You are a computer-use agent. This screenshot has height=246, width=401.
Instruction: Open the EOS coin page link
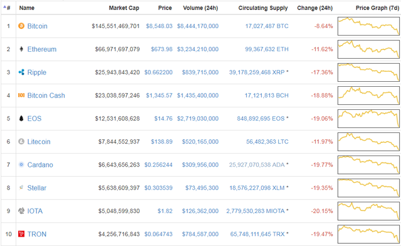[34, 119]
